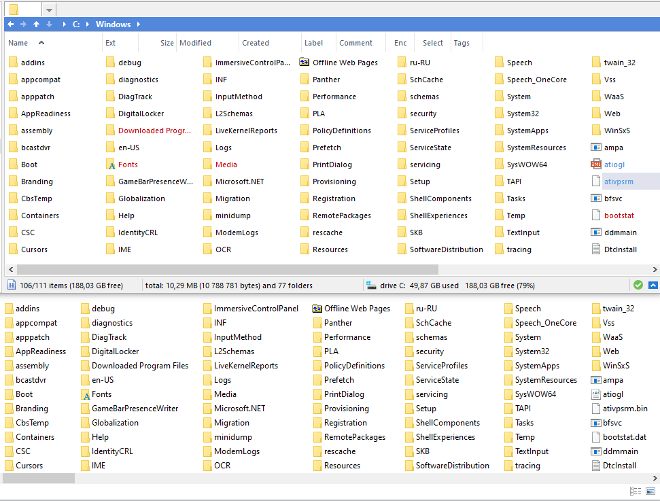Click C: in the breadcrumb path
The height and width of the screenshot is (501, 660).
(x=76, y=23)
